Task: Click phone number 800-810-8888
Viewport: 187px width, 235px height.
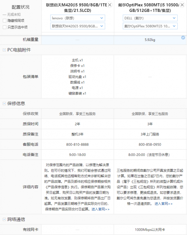Action: coord(78,145)
